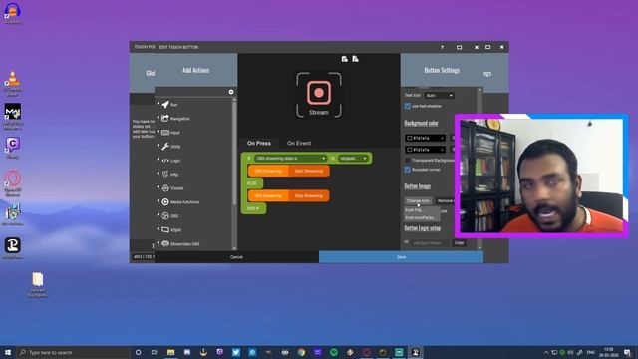Click the right clipboard icon above the Stream preview
The width and height of the screenshot is (638, 359).
355,59
